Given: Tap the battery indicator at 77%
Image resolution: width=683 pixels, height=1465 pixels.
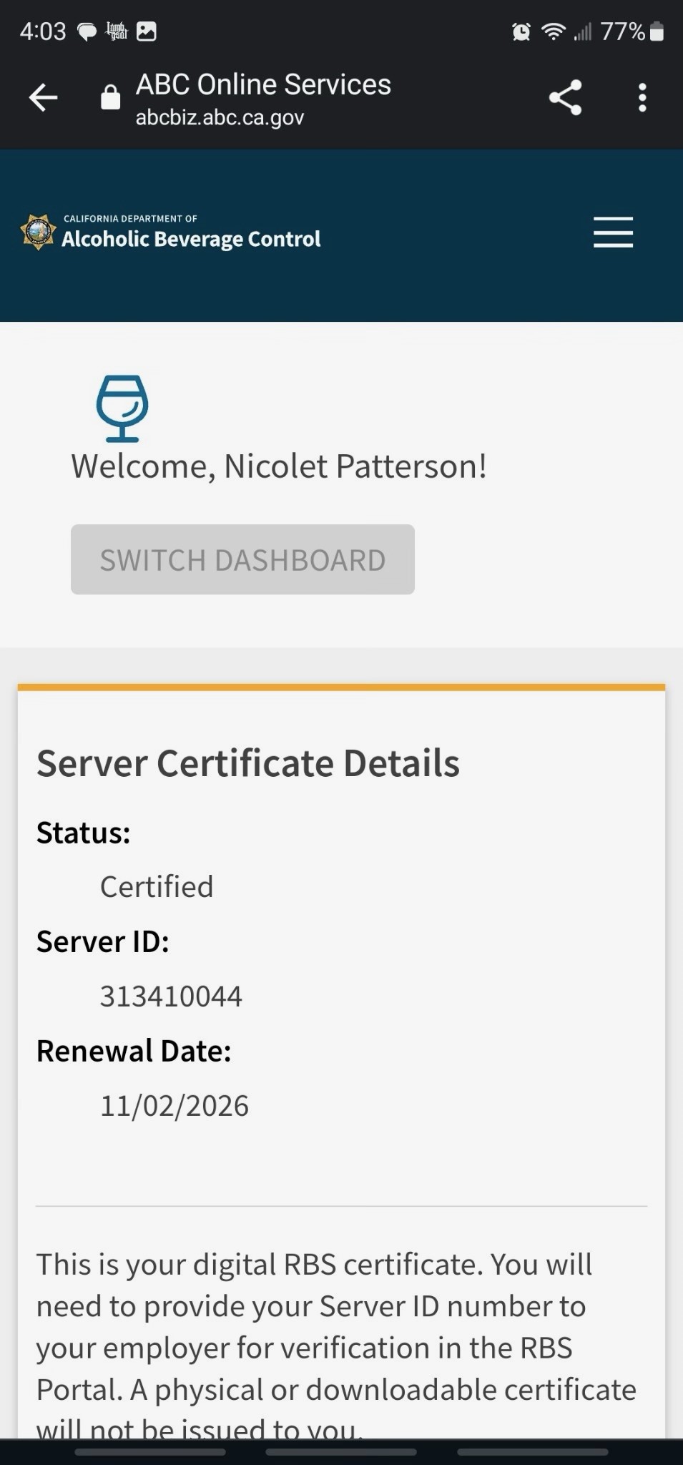Looking at the screenshot, I should tap(657, 31).
